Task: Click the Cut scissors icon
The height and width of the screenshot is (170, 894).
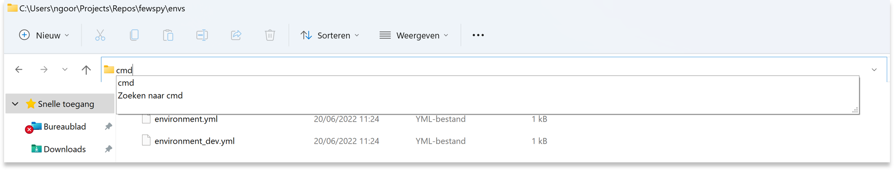Action: coord(100,35)
